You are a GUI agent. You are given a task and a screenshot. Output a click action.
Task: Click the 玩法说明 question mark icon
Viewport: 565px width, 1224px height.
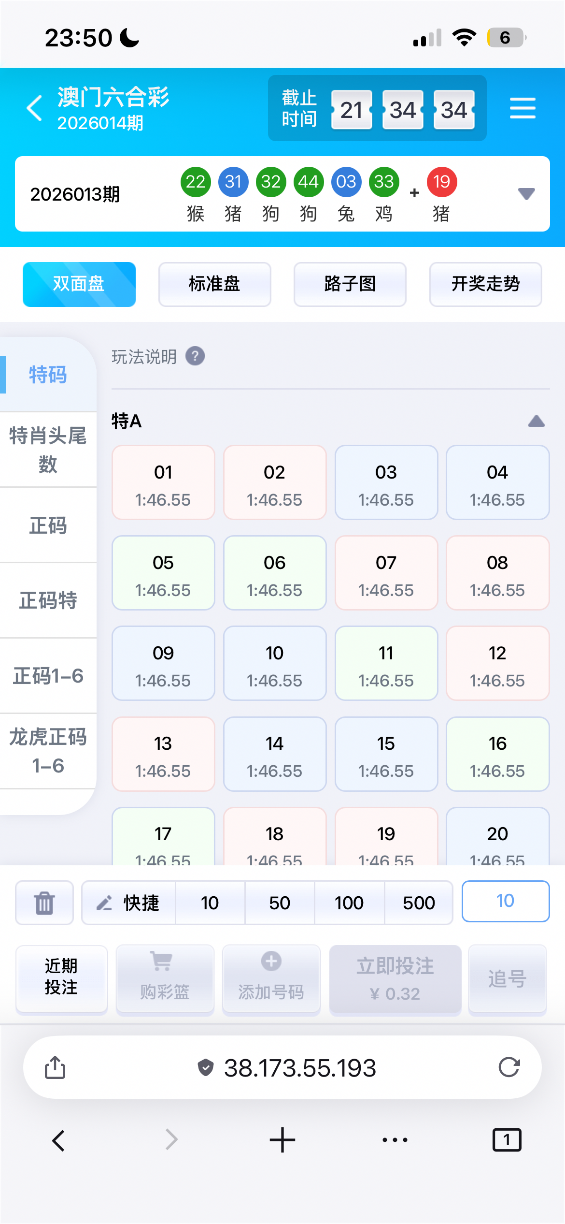click(195, 356)
